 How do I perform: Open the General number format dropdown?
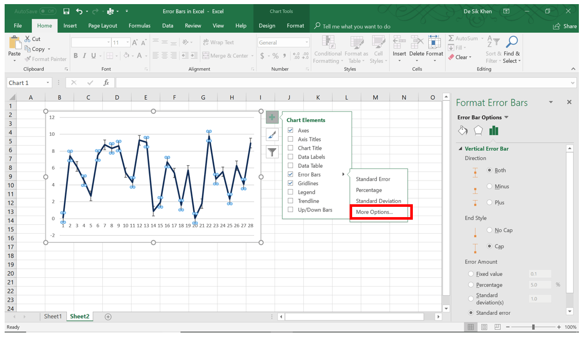click(x=306, y=42)
